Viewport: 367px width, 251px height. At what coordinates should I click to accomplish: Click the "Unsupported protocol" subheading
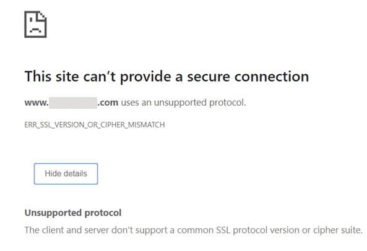pyautogui.click(x=73, y=213)
